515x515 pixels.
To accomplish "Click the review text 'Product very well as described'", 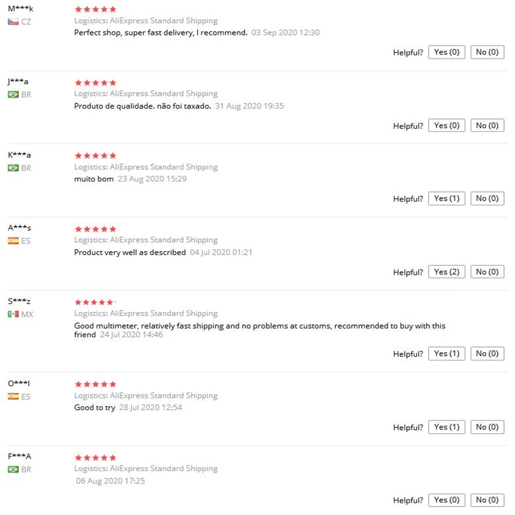I will [x=130, y=252].
